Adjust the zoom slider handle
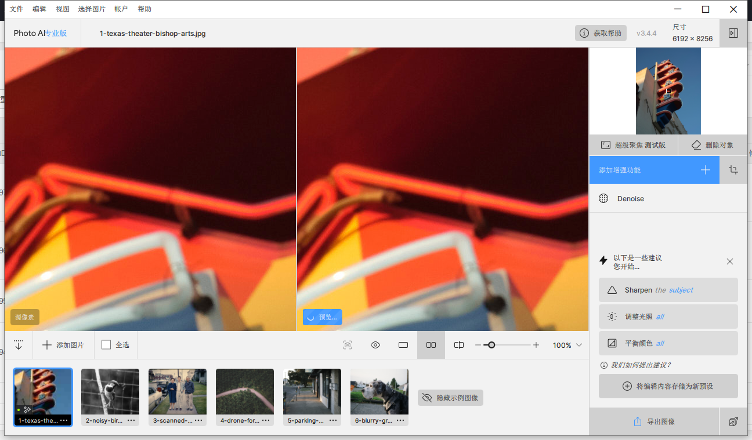The height and width of the screenshot is (440, 752). [491, 345]
